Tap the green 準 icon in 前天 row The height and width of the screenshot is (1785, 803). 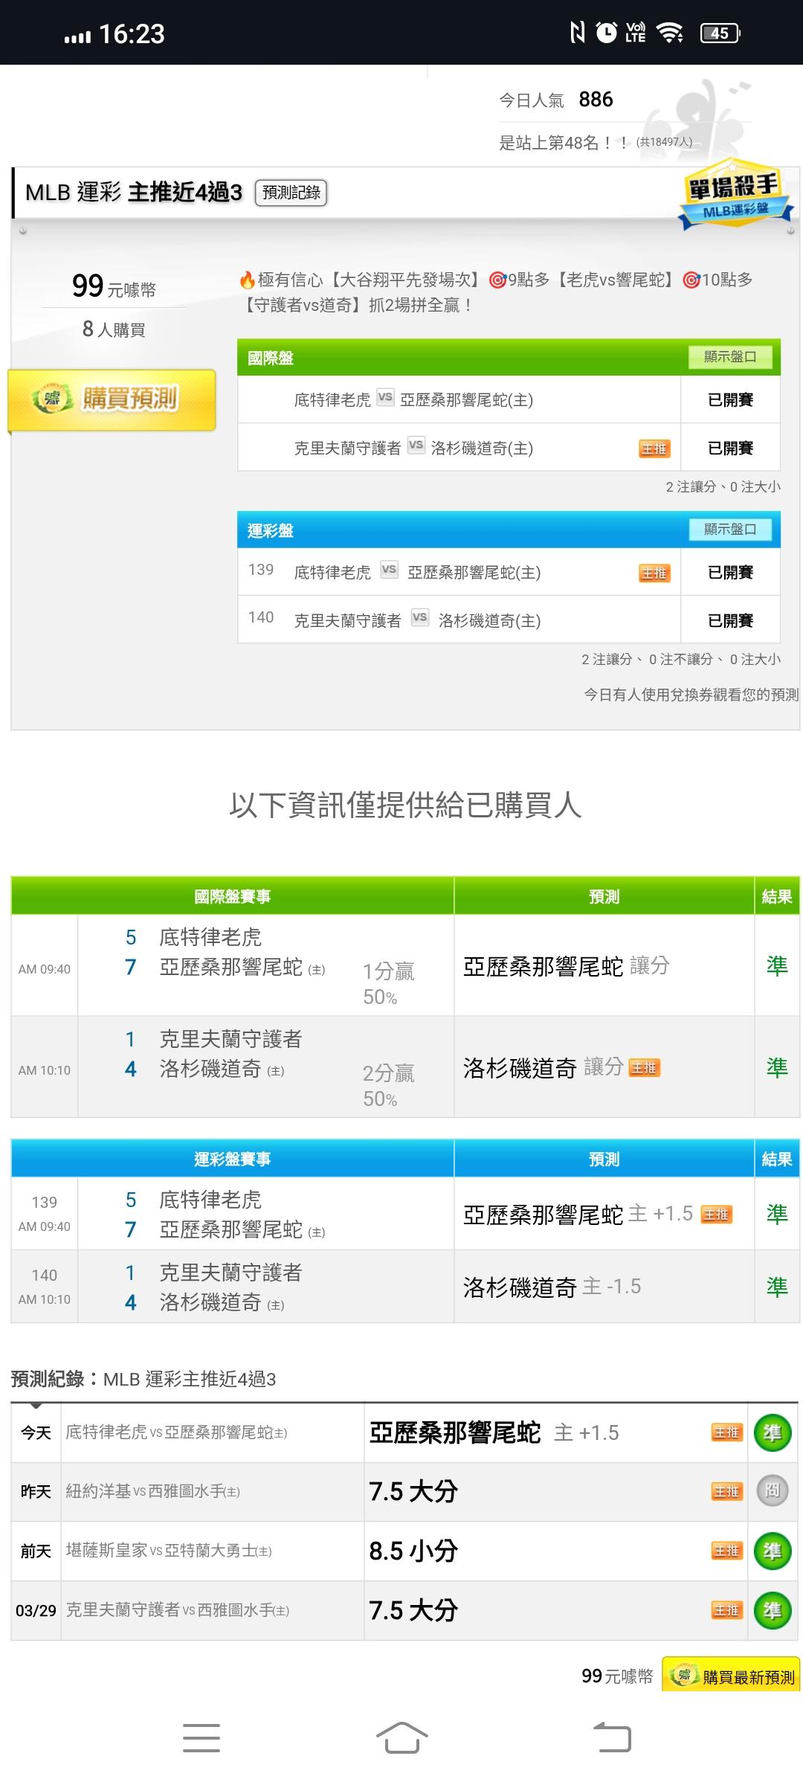[773, 1551]
